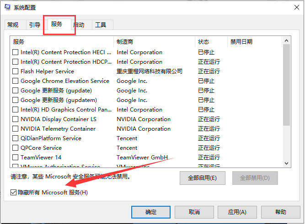Click the 帮助 button
The width and height of the screenshot is (305, 224).
point(280,212)
